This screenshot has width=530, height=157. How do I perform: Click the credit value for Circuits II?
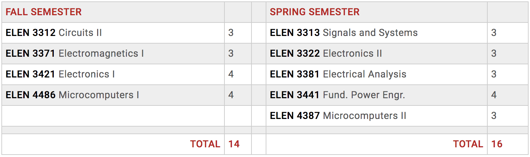tap(231, 33)
